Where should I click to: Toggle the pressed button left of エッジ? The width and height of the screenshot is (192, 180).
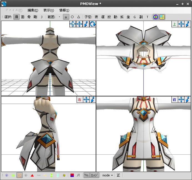pos(87,175)
